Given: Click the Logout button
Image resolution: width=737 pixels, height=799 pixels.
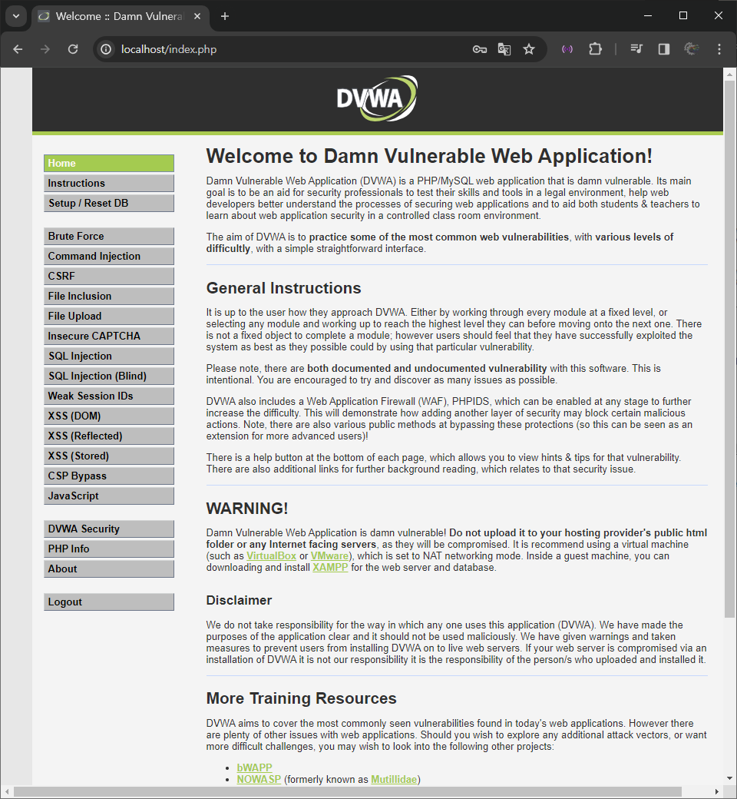Looking at the screenshot, I should coord(109,602).
